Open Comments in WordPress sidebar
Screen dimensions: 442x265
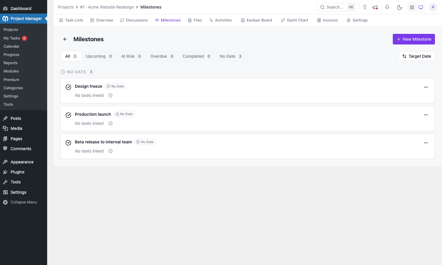point(24,149)
